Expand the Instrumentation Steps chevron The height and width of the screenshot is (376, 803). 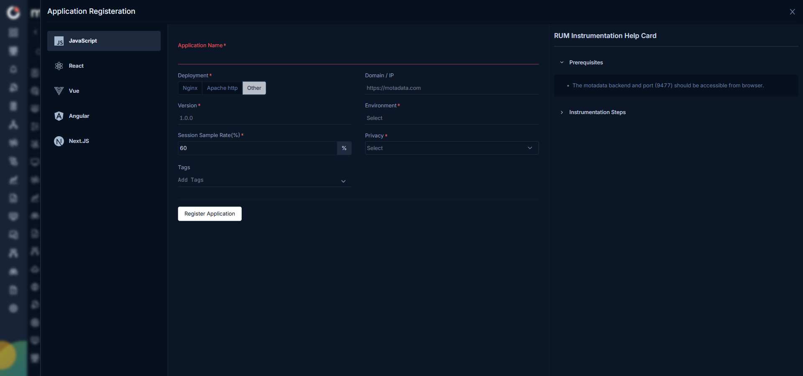[562, 112]
